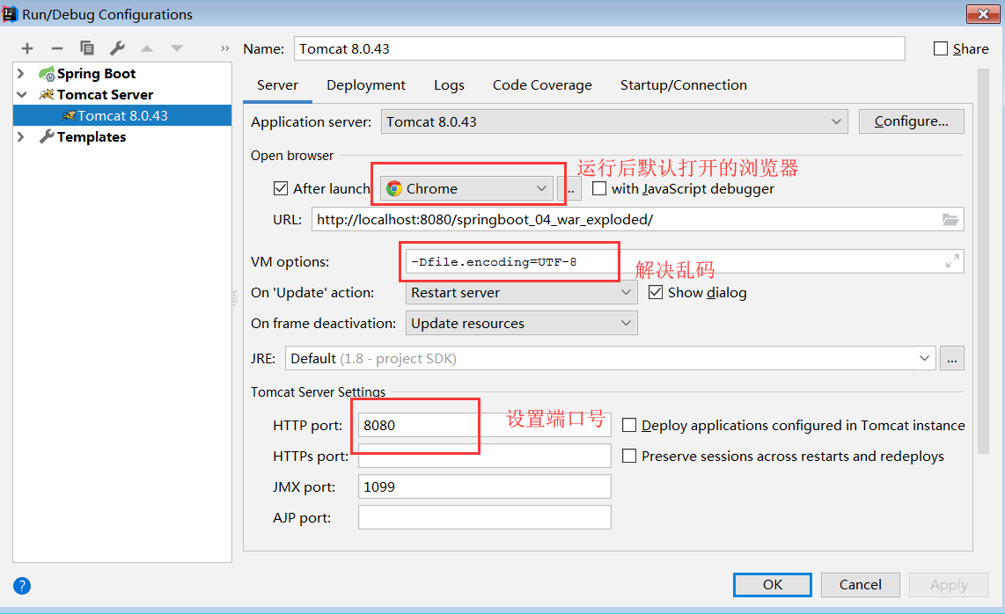Open browser list ellipsis button beside Chrome
Screen dimensions: 1005x614
[x=571, y=188]
